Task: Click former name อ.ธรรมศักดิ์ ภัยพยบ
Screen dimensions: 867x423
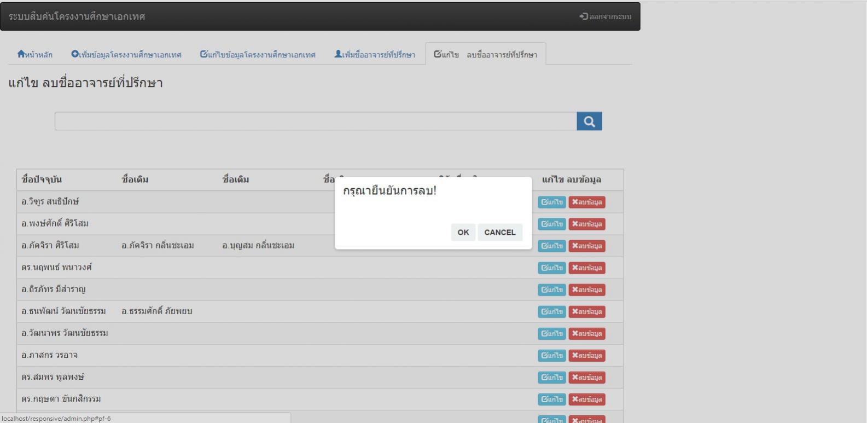Action: click(157, 311)
